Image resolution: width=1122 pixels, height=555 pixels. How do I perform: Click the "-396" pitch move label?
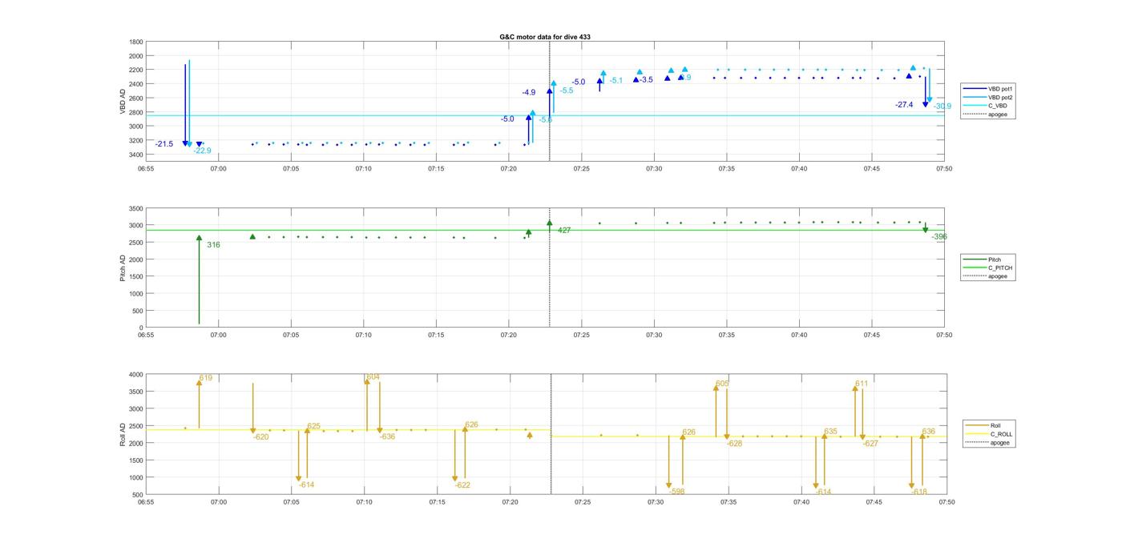click(939, 237)
